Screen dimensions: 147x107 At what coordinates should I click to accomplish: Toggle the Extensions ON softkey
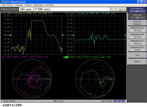click(137, 16)
